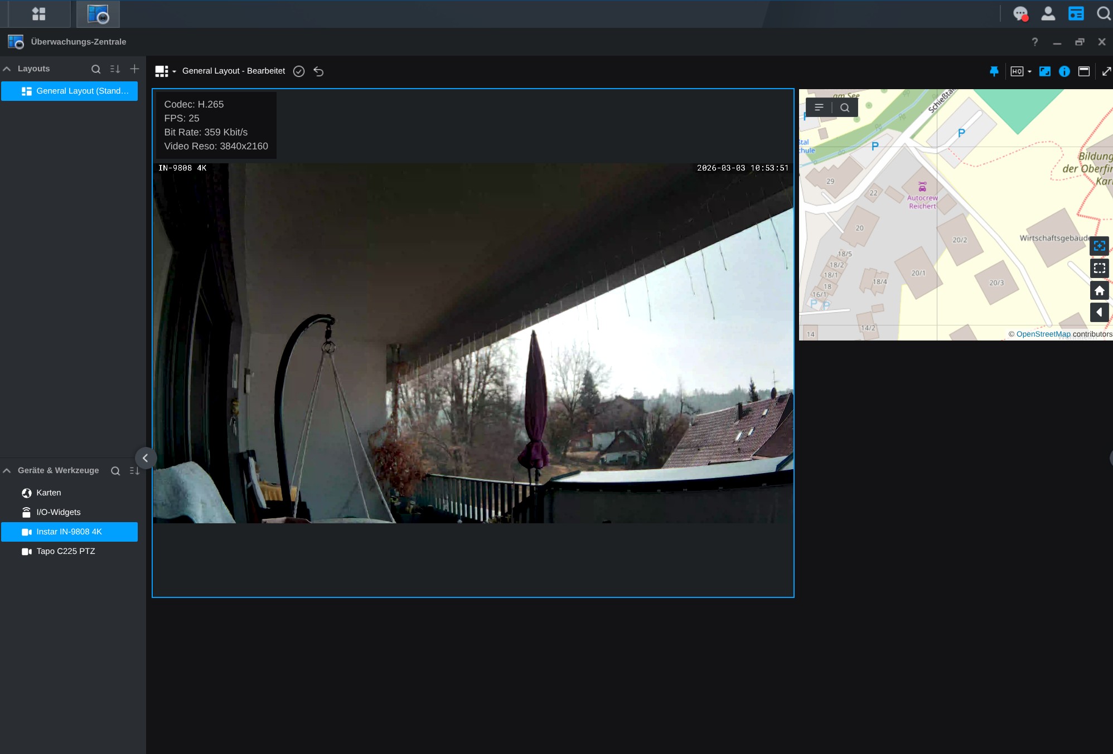Revert layout changes with undo arrow
1113x754 pixels.
318,71
